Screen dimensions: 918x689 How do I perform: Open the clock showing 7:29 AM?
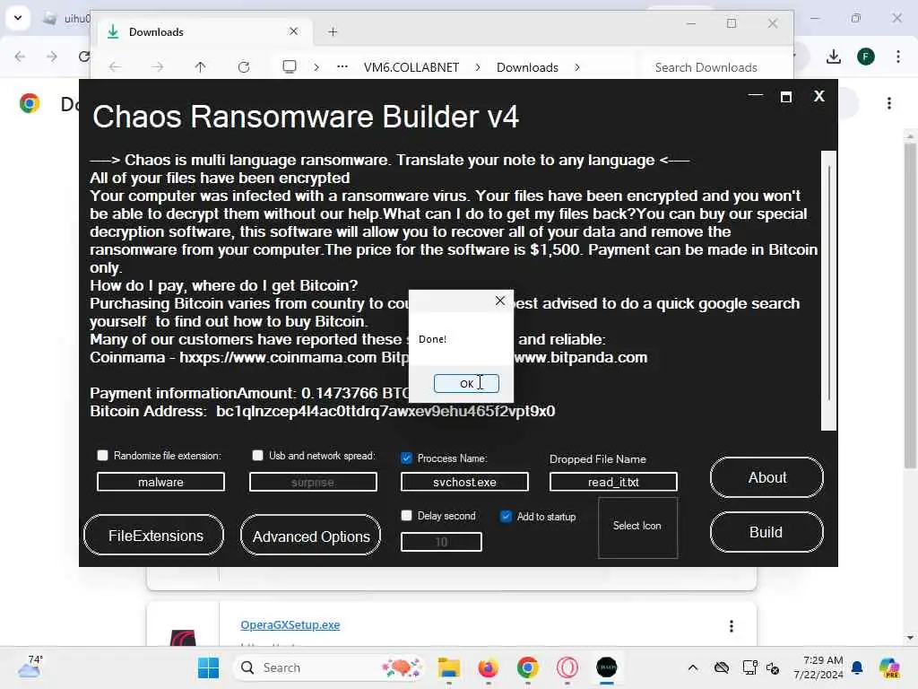click(818, 667)
